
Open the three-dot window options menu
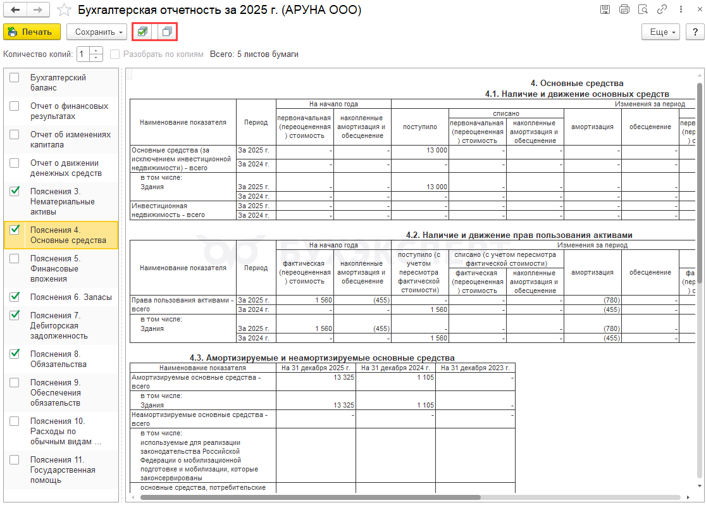pyautogui.click(x=681, y=9)
